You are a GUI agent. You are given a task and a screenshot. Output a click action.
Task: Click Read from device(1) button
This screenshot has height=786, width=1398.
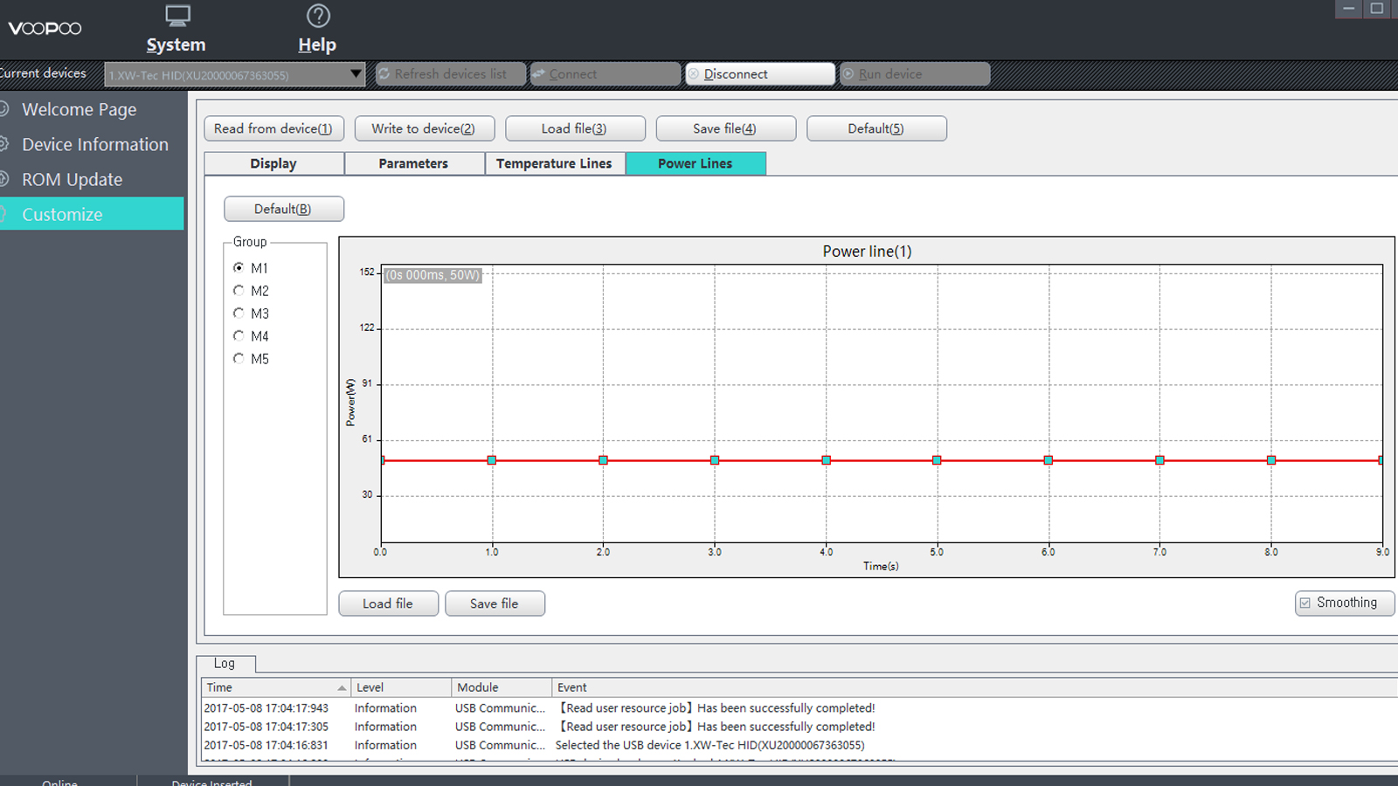click(x=273, y=128)
